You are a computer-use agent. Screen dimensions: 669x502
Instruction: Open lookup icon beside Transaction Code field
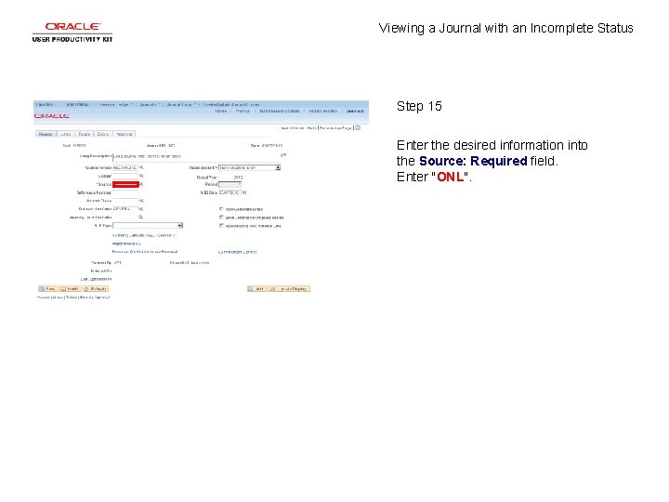(141, 209)
